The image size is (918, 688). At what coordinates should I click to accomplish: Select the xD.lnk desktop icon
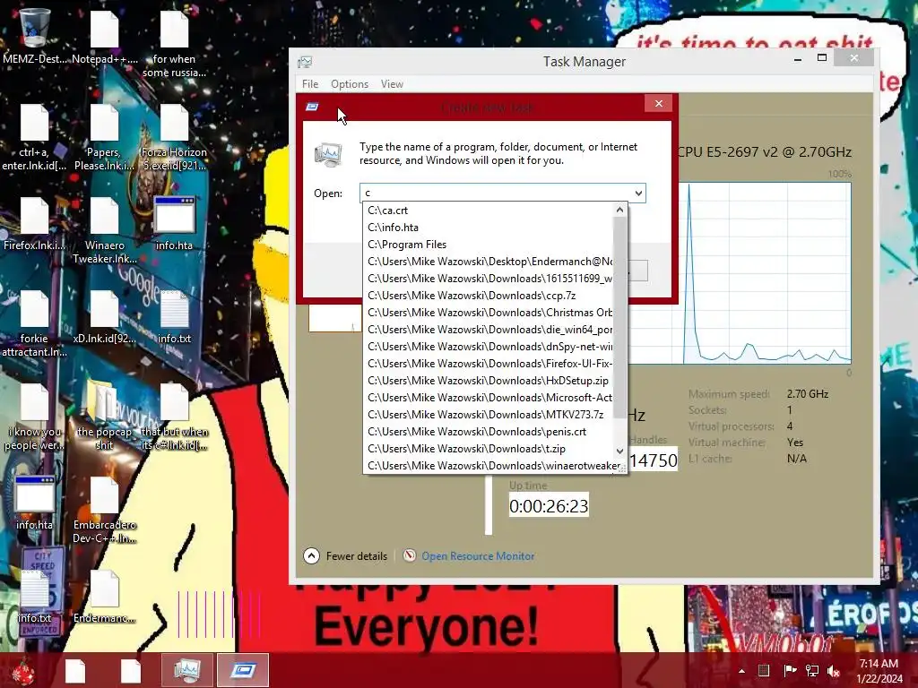click(104, 316)
